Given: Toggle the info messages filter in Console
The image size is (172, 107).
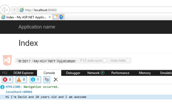Looking at the screenshot, I should (x=35, y=79).
